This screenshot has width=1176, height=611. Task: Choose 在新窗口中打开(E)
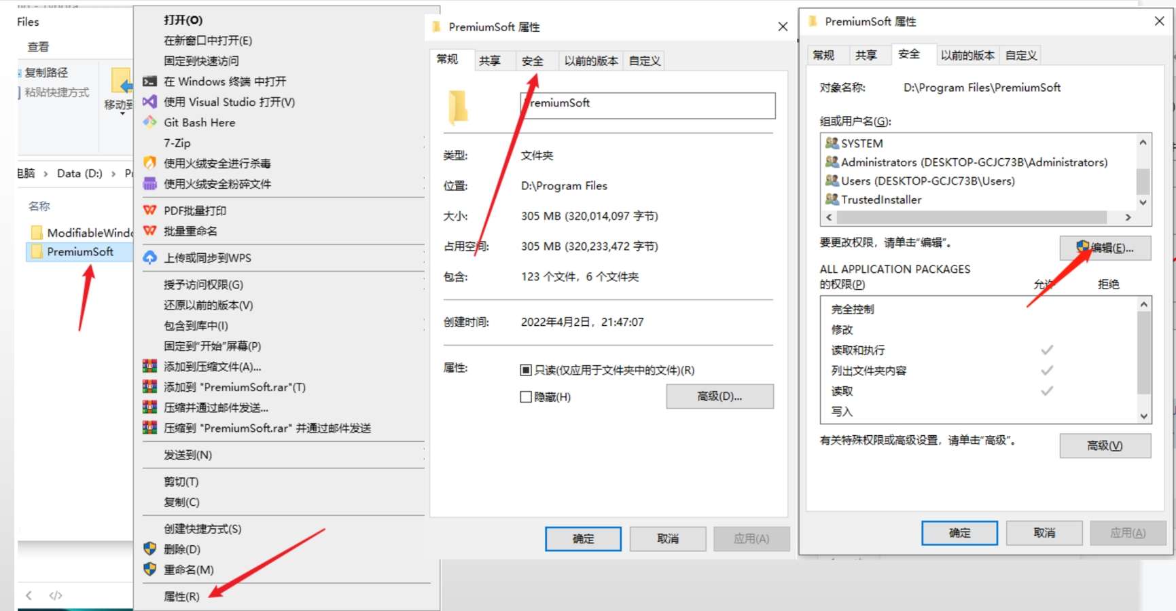[208, 41]
